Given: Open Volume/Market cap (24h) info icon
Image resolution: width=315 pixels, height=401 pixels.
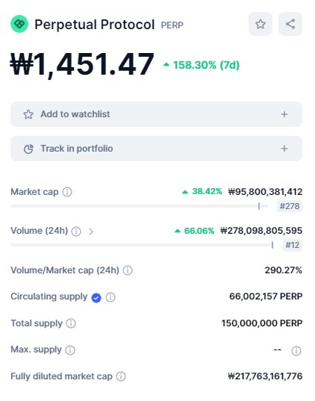Looking at the screenshot, I should click(x=128, y=270).
